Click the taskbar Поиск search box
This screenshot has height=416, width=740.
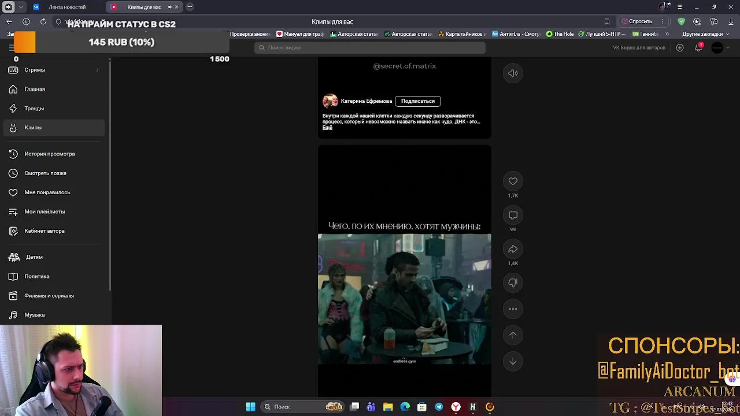(302, 407)
